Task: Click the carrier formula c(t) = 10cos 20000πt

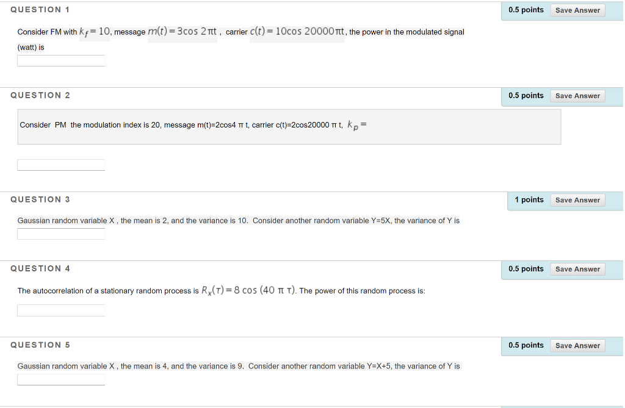Action: pyautogui.click(x=297, y=32)
